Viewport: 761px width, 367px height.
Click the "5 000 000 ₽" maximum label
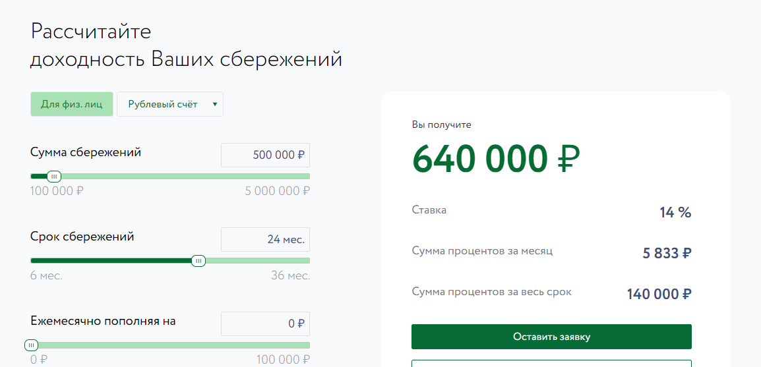(277, 191)
